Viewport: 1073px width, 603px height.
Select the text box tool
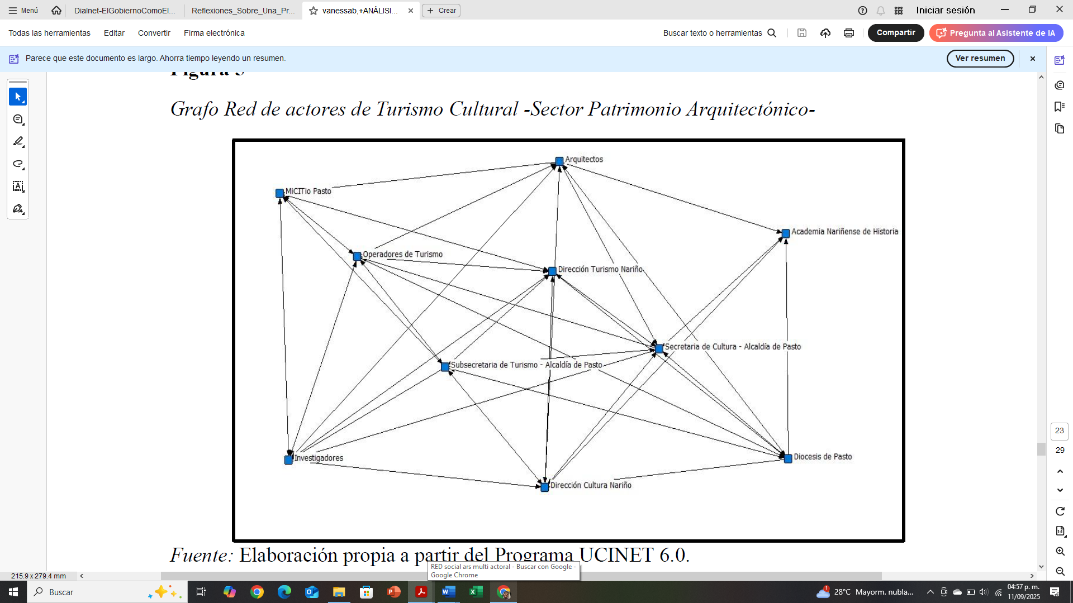tap(18, 186)
